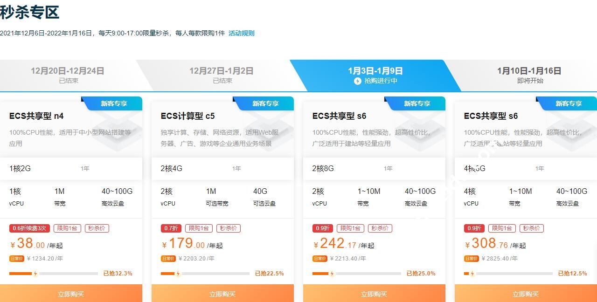597x302 pixels.
Task: Select the 1核2G 1年 spec row
Action: 71,168
